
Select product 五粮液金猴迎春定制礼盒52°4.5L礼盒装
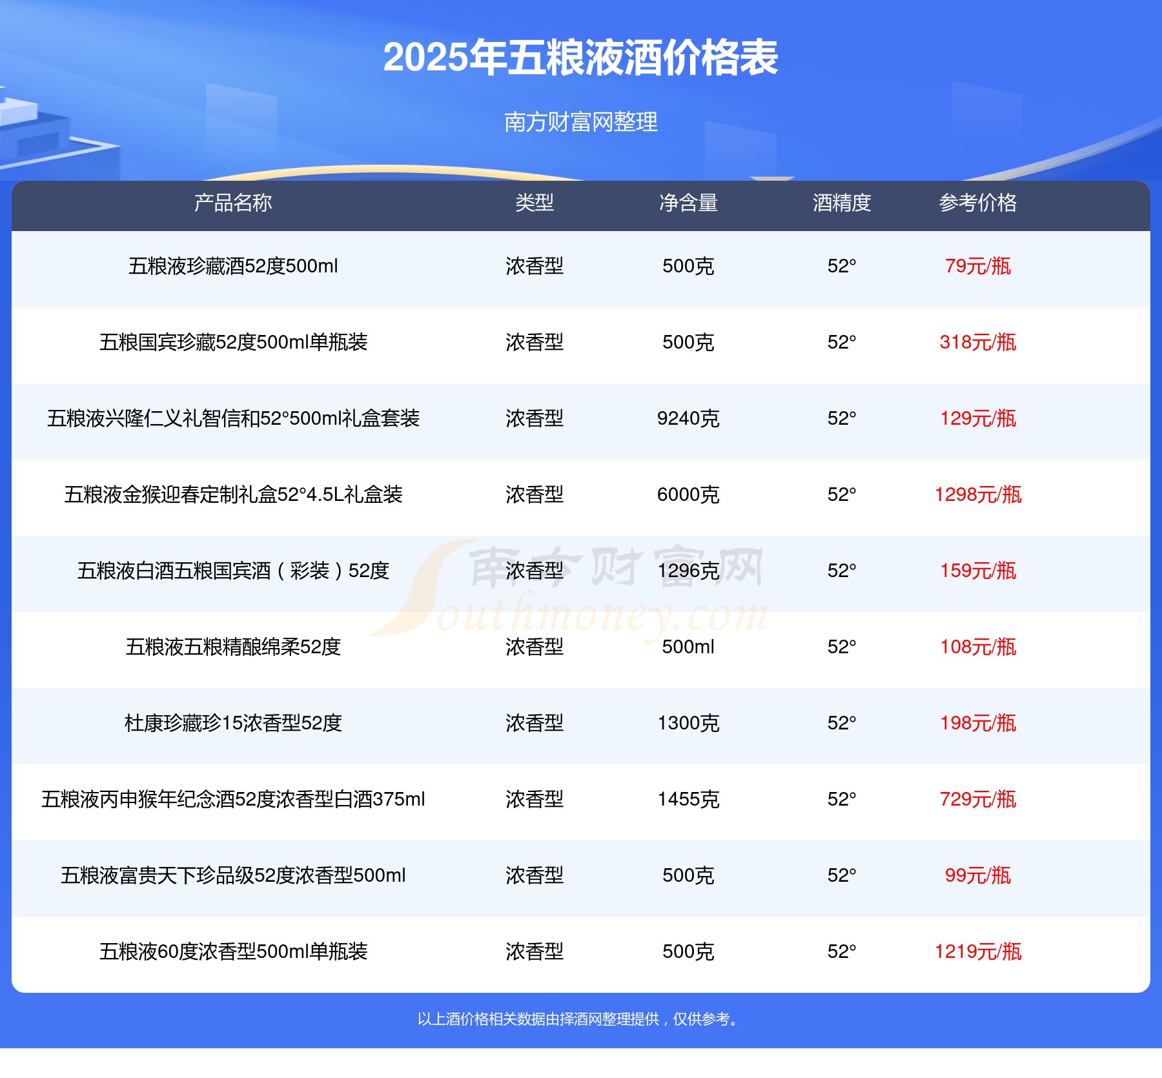pos(233,494)
